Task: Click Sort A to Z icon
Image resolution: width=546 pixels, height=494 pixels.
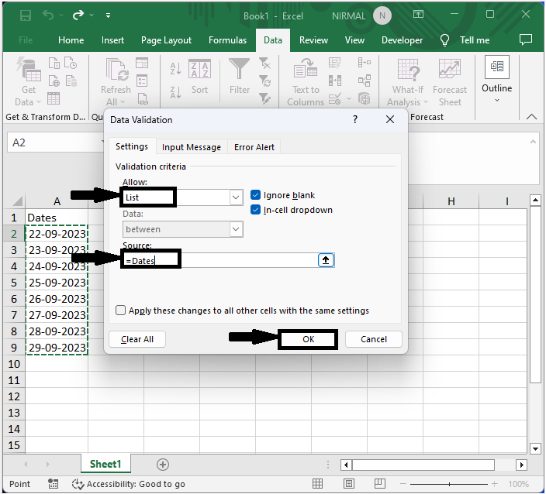Action: 175,68
